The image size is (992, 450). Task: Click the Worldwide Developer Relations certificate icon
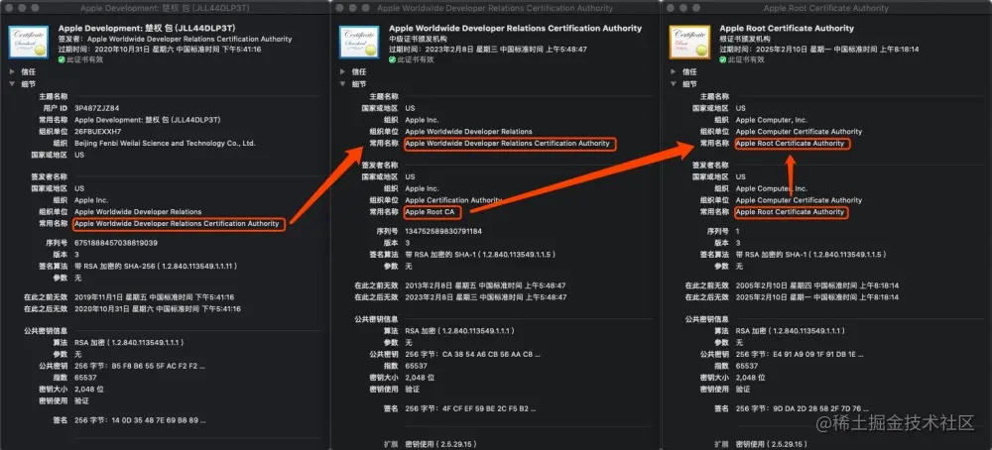[x=359, y=43]
